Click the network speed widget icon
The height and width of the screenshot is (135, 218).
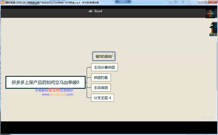point(210,13)
